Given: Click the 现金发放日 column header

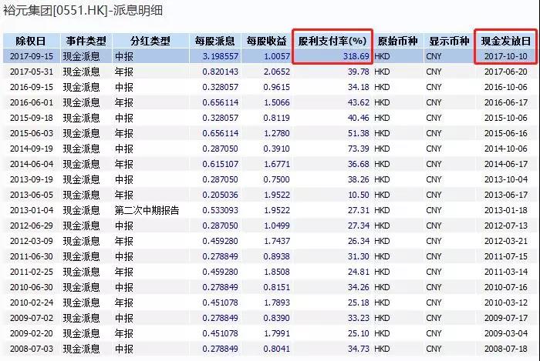Looking at the screenshot, I should coord(505,41).
